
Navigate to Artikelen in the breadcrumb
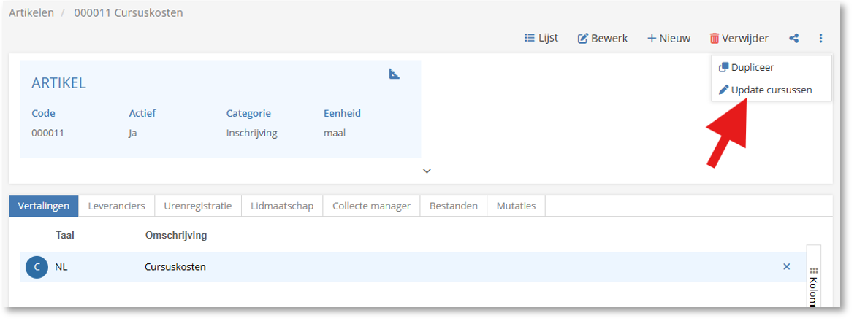31,13
